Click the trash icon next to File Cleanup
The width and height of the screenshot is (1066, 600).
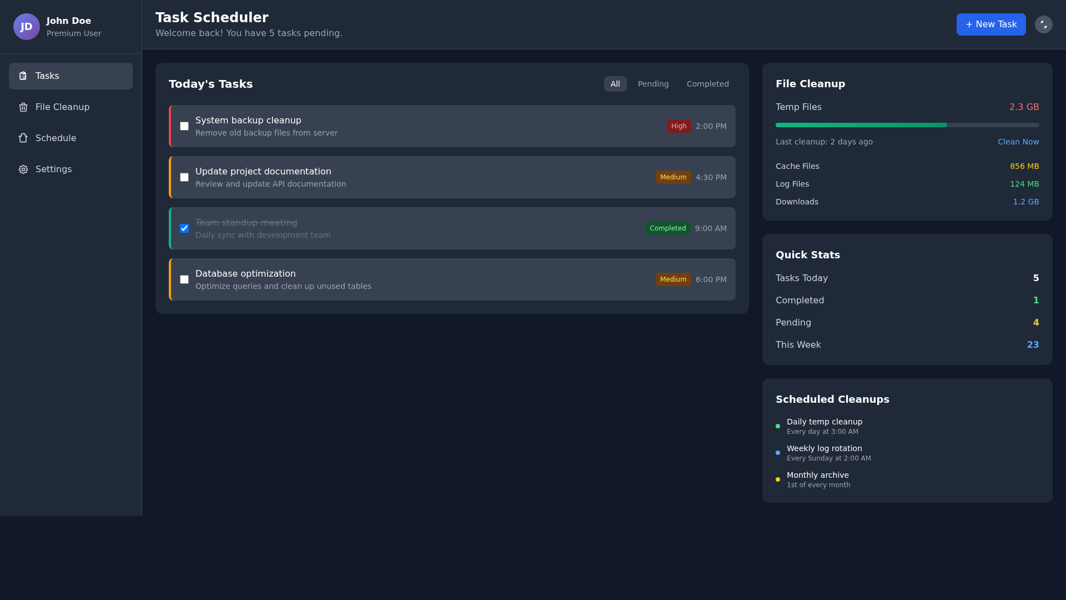point(23,107)
